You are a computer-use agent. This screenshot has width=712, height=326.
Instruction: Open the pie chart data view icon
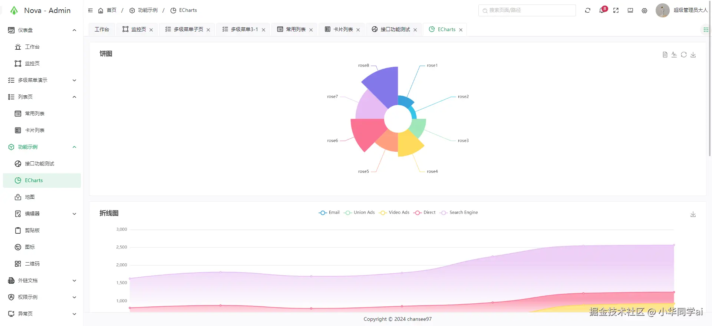(665, 55)
